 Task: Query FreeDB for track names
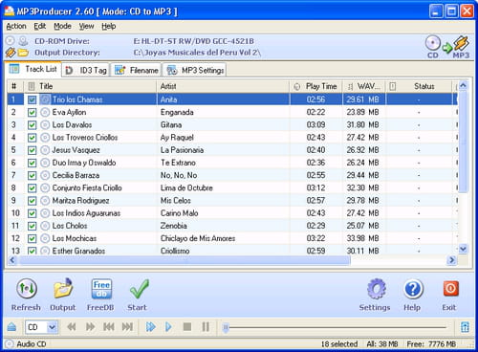(101, 289)
